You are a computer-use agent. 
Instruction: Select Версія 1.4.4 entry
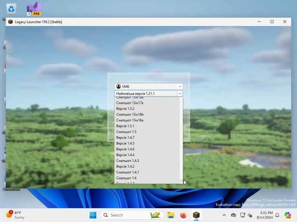pos(147,155)
